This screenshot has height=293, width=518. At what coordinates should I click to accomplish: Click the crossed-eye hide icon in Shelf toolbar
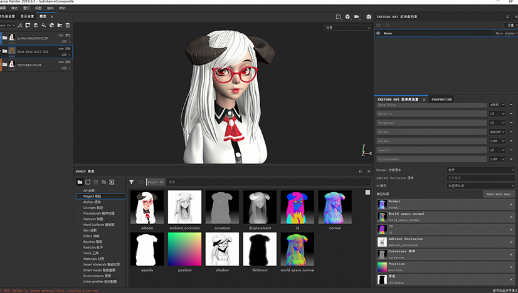click(x=103, y=182)
